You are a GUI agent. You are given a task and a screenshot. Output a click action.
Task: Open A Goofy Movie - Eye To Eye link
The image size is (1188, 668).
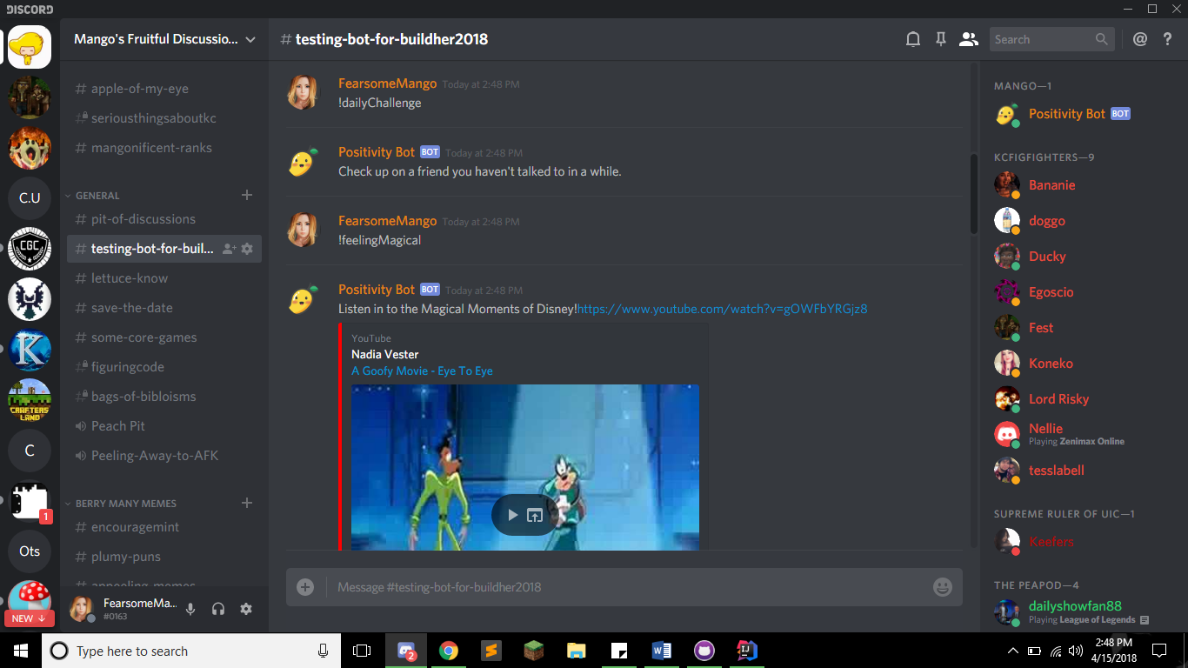point(422,371)
